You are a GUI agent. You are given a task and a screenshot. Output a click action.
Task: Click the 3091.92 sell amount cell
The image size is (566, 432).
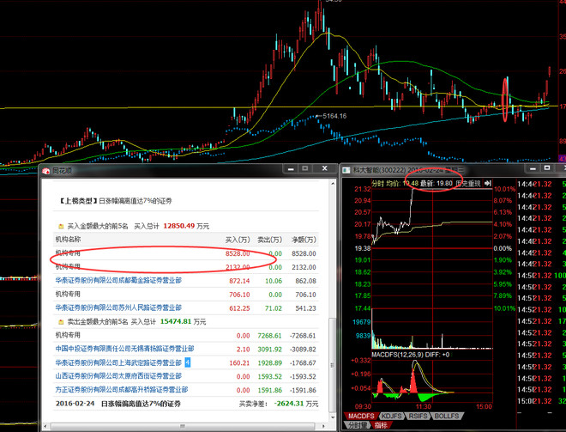(269, 350)
